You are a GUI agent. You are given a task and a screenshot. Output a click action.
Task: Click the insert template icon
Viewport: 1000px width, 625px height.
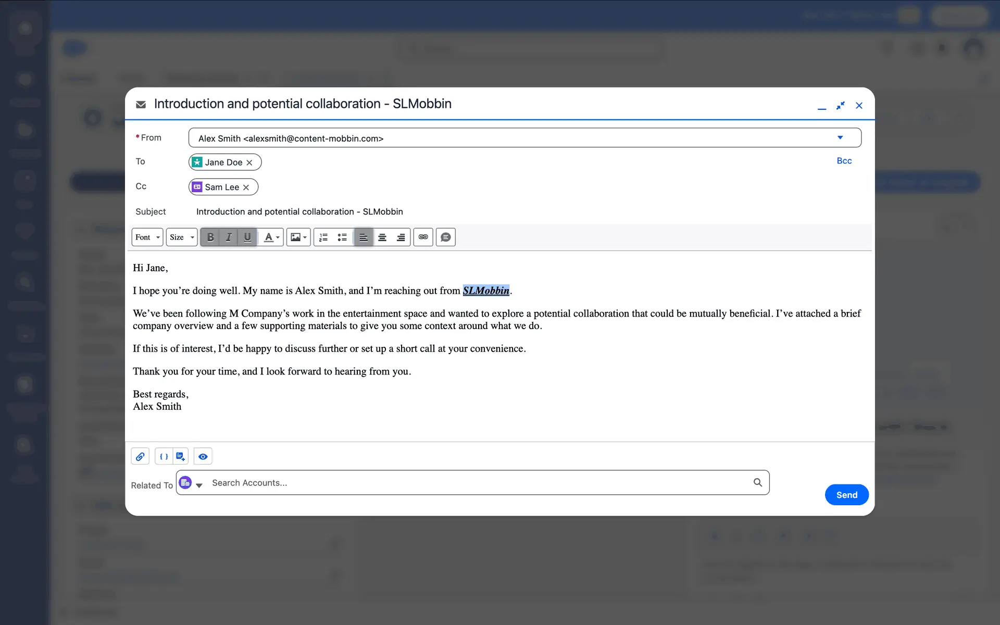[180, 456]
